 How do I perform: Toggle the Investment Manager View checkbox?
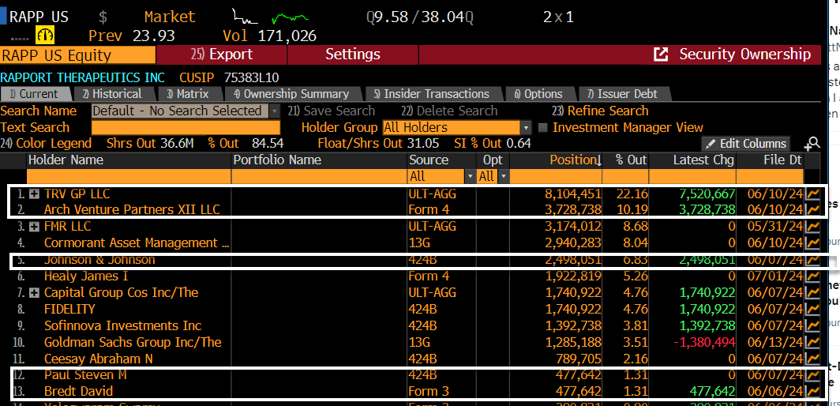coord(542,128)
